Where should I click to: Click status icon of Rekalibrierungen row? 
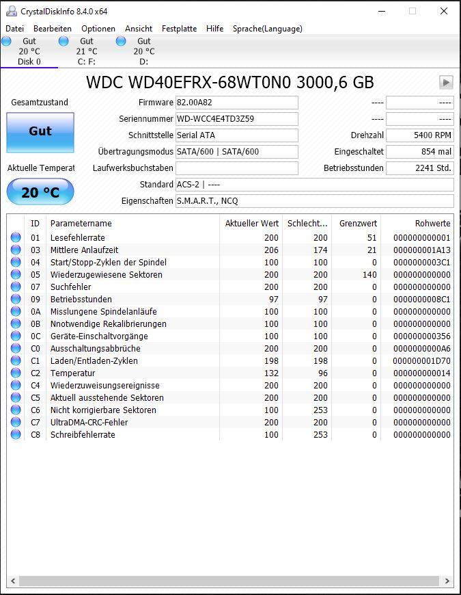pos(16,323)
